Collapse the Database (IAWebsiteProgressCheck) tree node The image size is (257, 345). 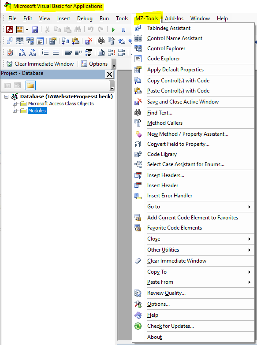tap(6, 96)
